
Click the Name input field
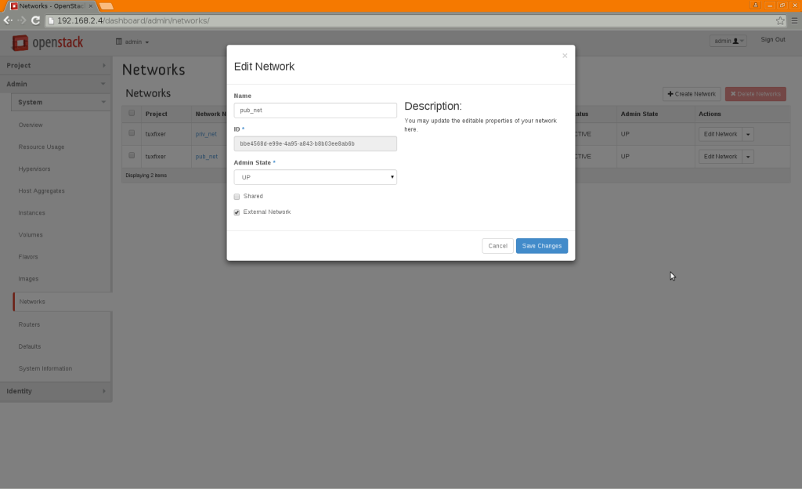click(x=315, y=110)
